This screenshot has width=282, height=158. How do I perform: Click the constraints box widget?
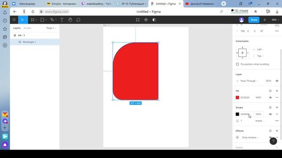(242, 53)
